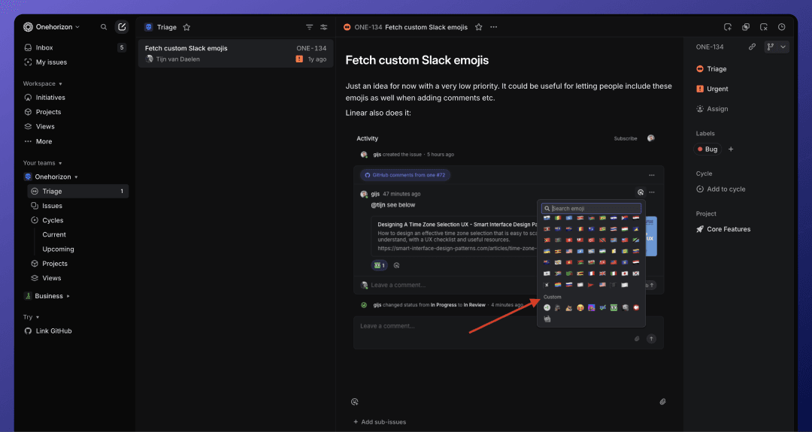Image resolution: width=812 pixels, height=432 pixels.
Task: Snooze the issue with clock icon
Action: pos(782,27)
